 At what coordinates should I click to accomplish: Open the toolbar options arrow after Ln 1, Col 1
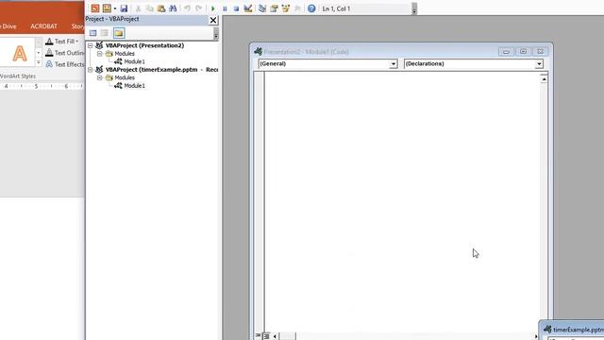[414, 8]
